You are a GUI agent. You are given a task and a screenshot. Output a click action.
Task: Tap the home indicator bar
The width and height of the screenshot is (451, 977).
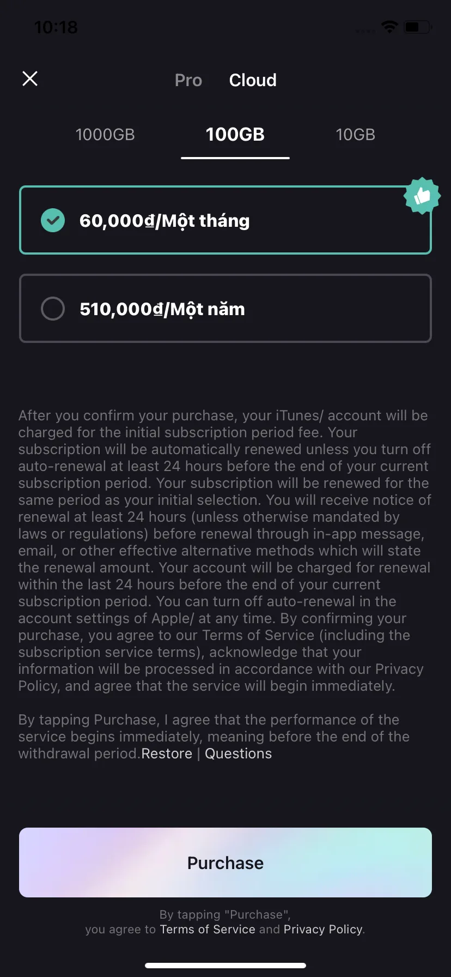[x=225, y=965]
